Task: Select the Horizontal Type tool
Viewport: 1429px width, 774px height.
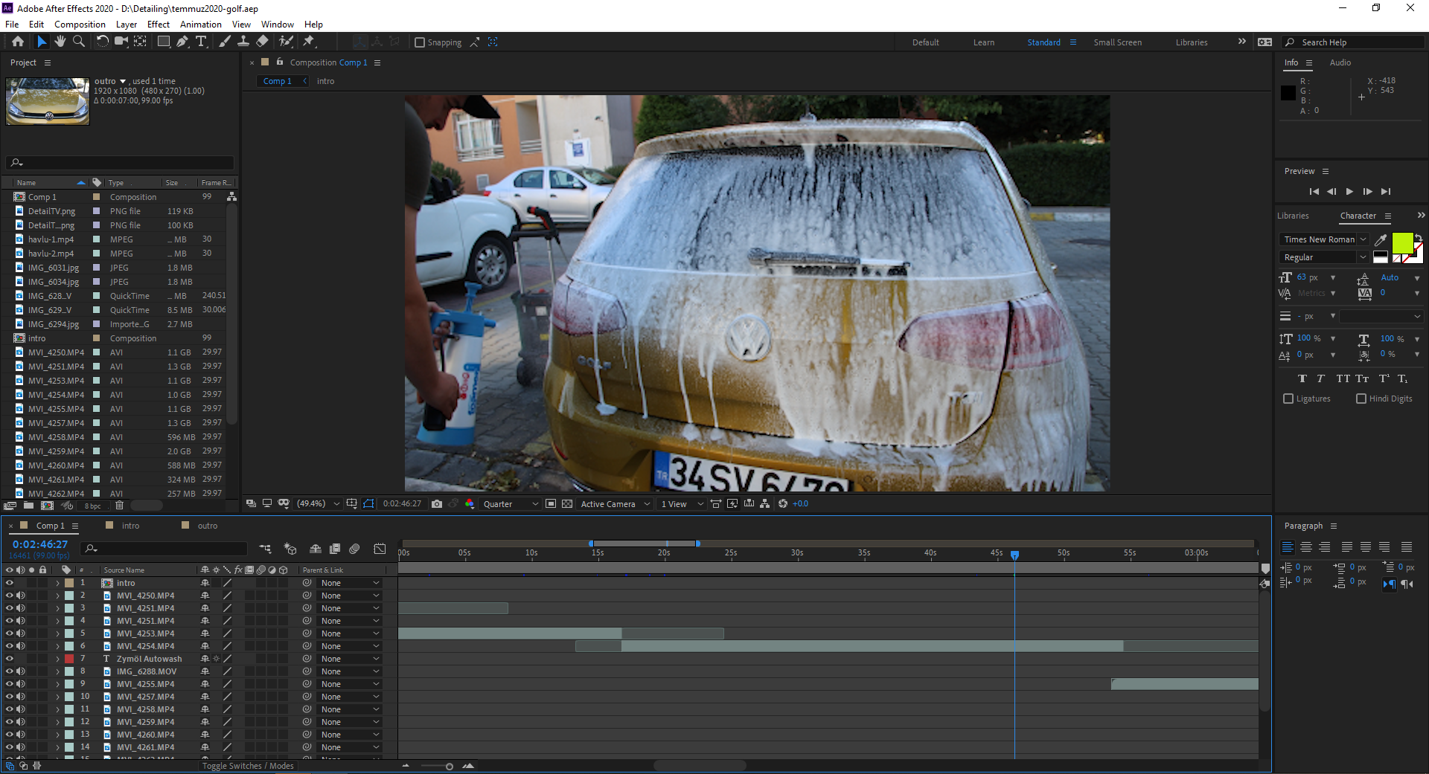Action: (201, 42)
